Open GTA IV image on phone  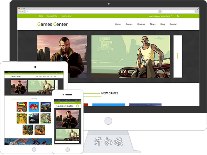[68, 119]
